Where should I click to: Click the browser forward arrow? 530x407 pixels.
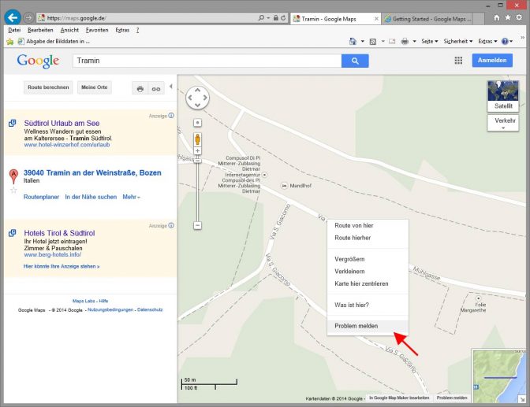29,18
